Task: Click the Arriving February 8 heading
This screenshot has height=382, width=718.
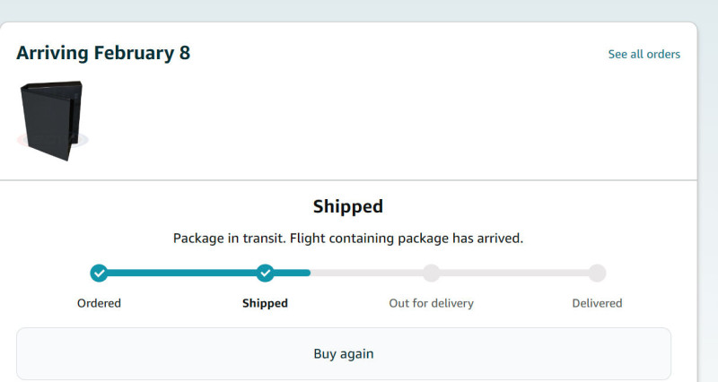Action: tap(103, 53)
